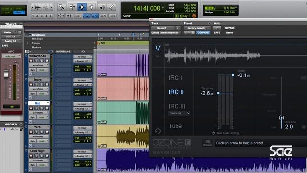Viewport: 307px width, 173px height.
Task: Open the Ozone preset Browse button
Action: [x=208, y=143]
